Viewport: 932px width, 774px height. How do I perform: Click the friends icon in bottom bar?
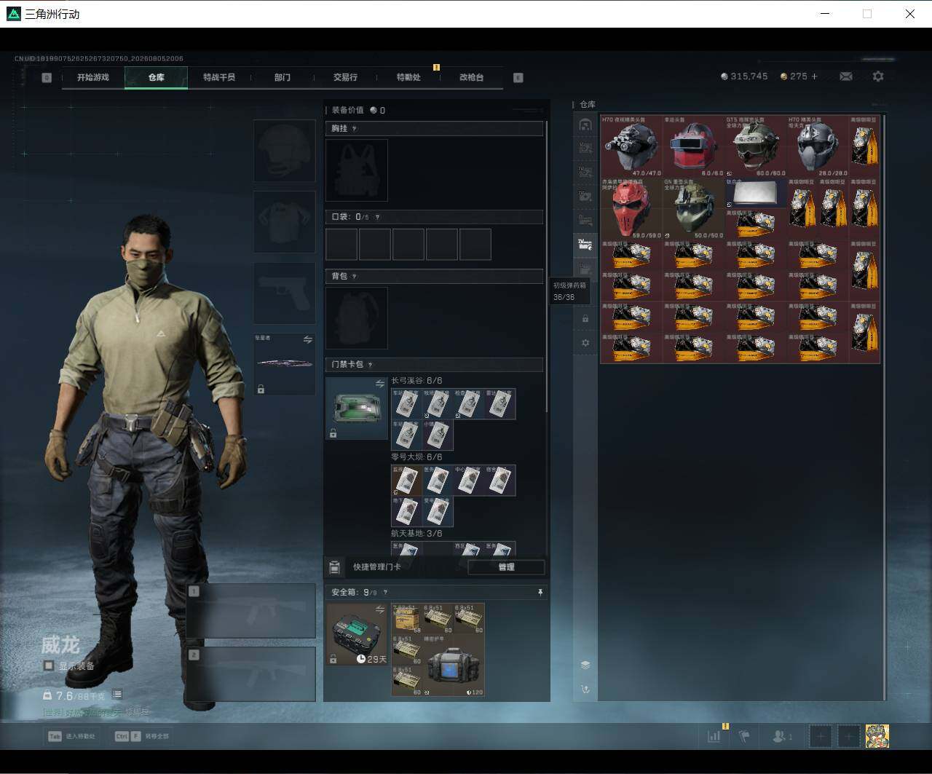coord(782,736)
